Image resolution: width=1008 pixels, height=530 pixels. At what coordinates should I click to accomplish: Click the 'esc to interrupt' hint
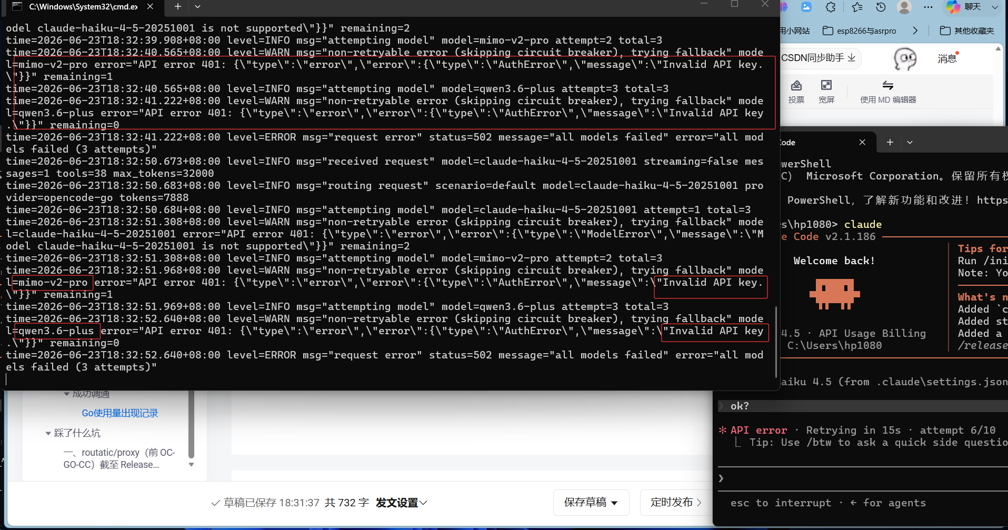point(781,503)
